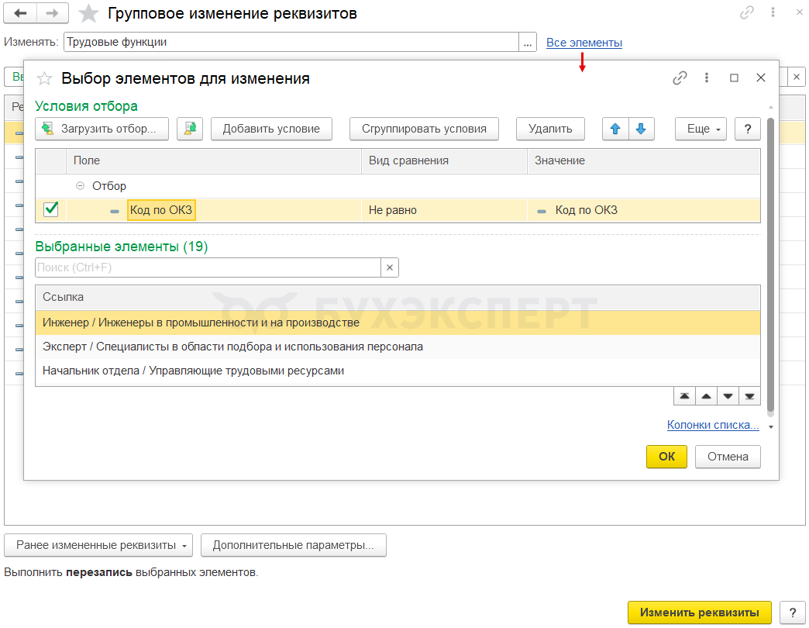Click the back navigation arrow
This screenshot has height=628, width=809.
pos(20,13)
